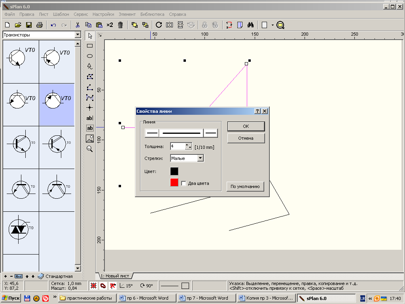Pick the red second color swatch
The height and width of the screenshot is (304, 405).
[174, 182]
